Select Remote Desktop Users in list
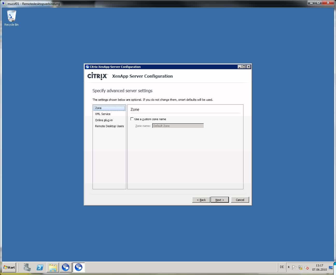This screenshot has height=275, width=336. point(109,126)
